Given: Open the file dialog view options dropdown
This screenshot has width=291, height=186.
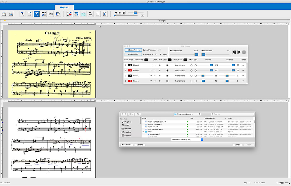Looking at the screenshot, I should [131, 114].
